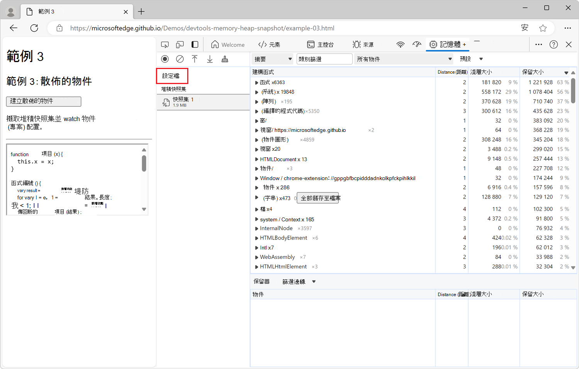Open the 篩選邊緣 dropdown
The width and height of the screenshot is (579, 369).
tap(299, 282)
